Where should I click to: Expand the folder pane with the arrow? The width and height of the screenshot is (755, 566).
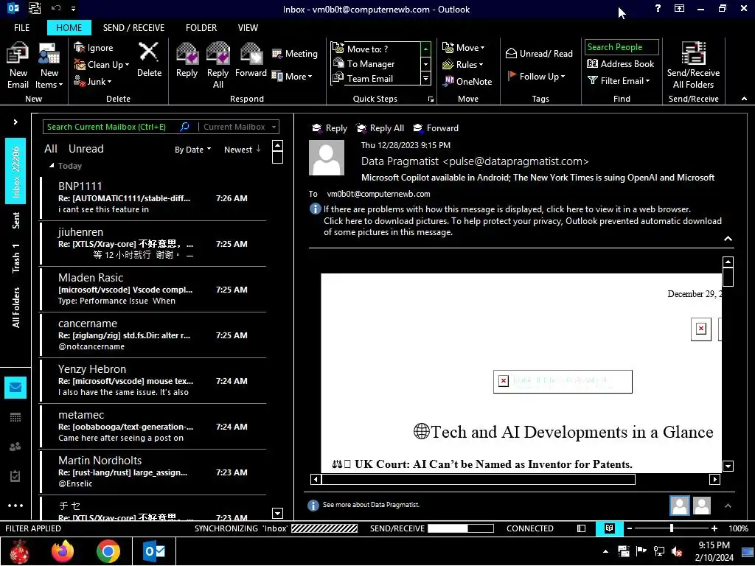coord(15,122)
